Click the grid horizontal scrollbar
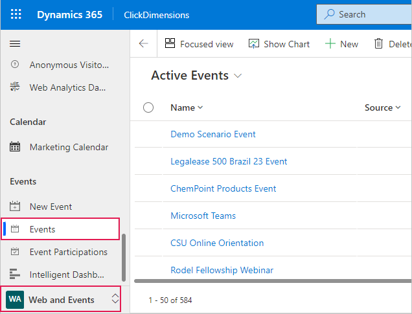 click(273, 281)
